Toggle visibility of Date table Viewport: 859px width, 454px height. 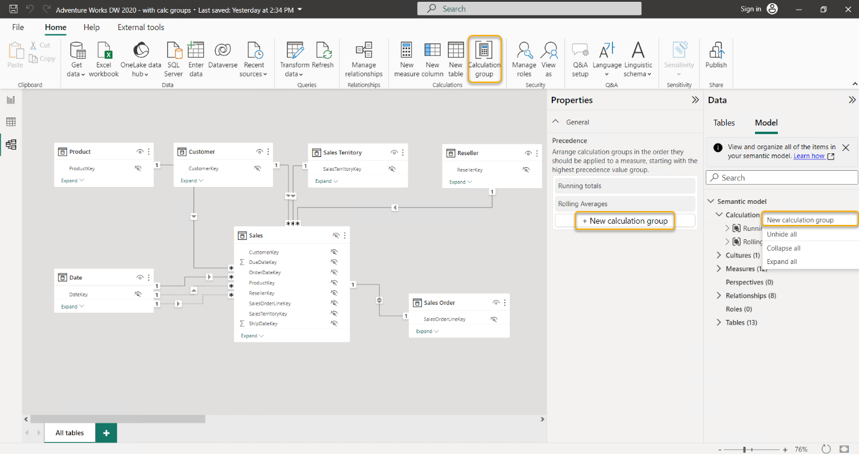click(140, 277)
